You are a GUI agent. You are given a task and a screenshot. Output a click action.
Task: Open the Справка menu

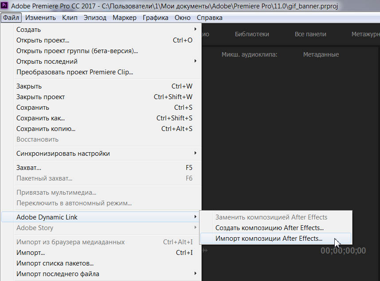210,18
